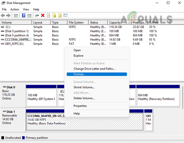The height and width of the screenshot is (143, 184).
Task: Maximize the Disk Management window
Action: click(x=168, y=3)
